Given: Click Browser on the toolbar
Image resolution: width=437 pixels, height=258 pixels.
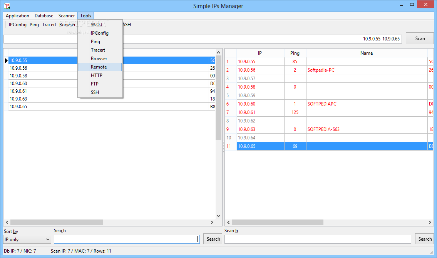Looking at the screenshot, I should (x=67, y=25).
